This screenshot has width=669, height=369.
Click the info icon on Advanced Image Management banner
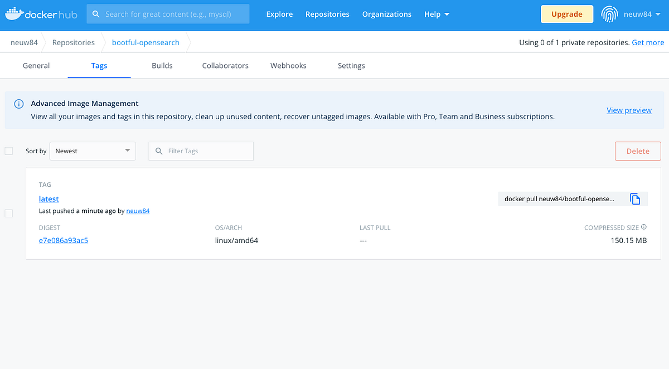click(x=18, y=104)
